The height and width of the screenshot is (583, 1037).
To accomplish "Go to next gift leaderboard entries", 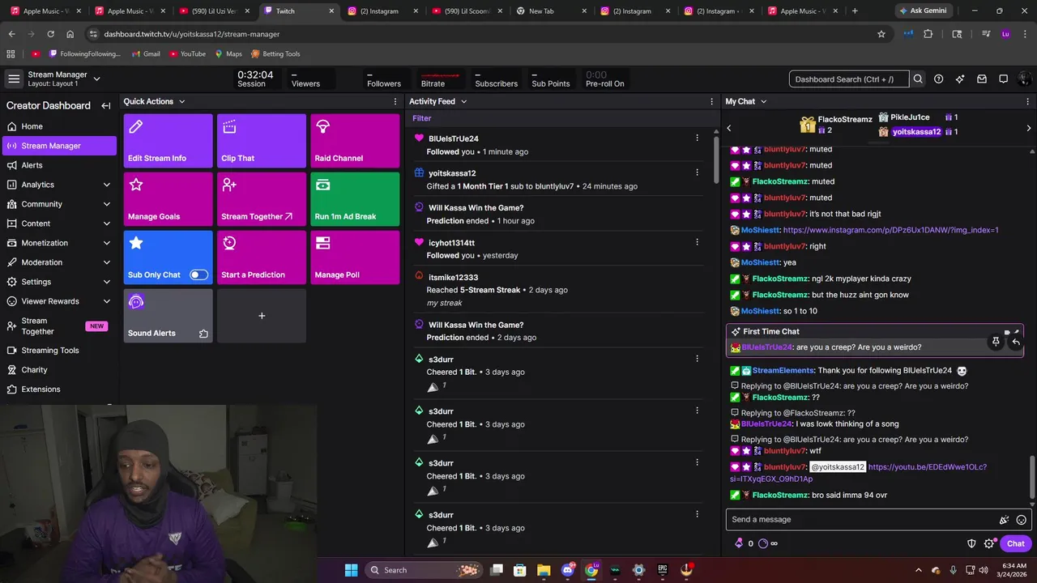I will click(x=1029, y=128).
